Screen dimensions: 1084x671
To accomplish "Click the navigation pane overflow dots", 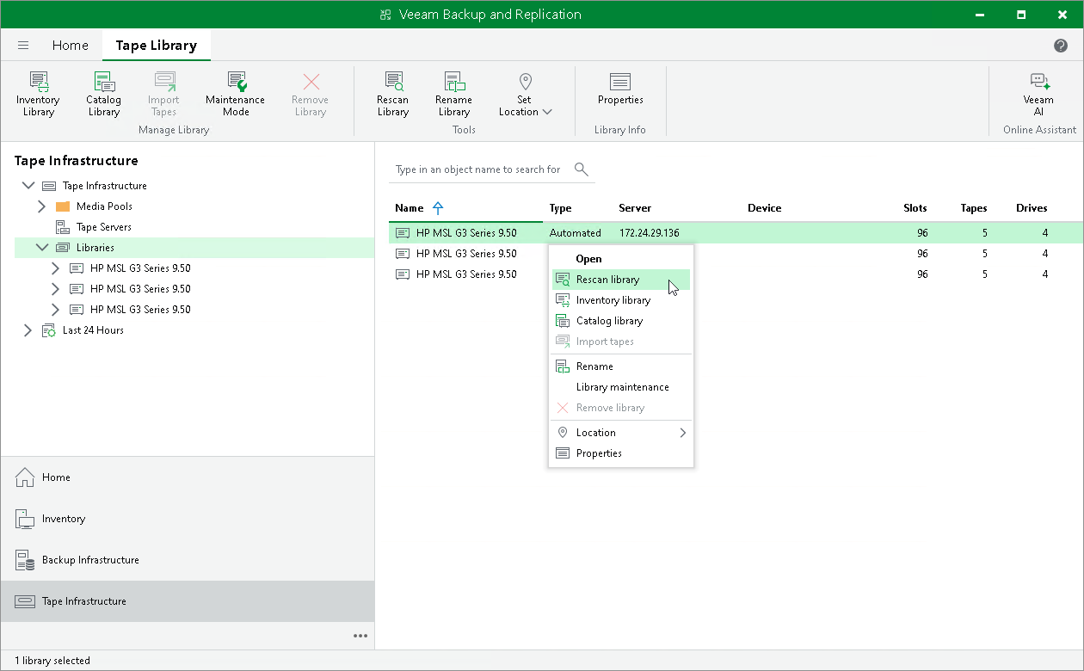I will click(360, 636).
